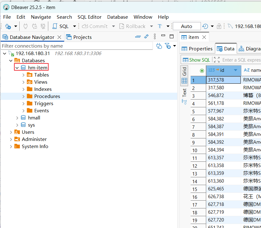Open the Database menu

[x=117, y=17]
